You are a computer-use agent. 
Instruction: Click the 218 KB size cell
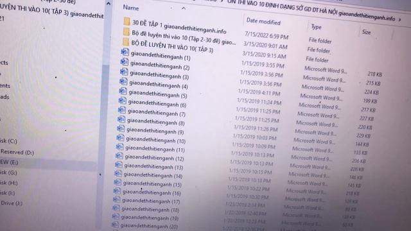pyautogui.click(x=374, y=74)
